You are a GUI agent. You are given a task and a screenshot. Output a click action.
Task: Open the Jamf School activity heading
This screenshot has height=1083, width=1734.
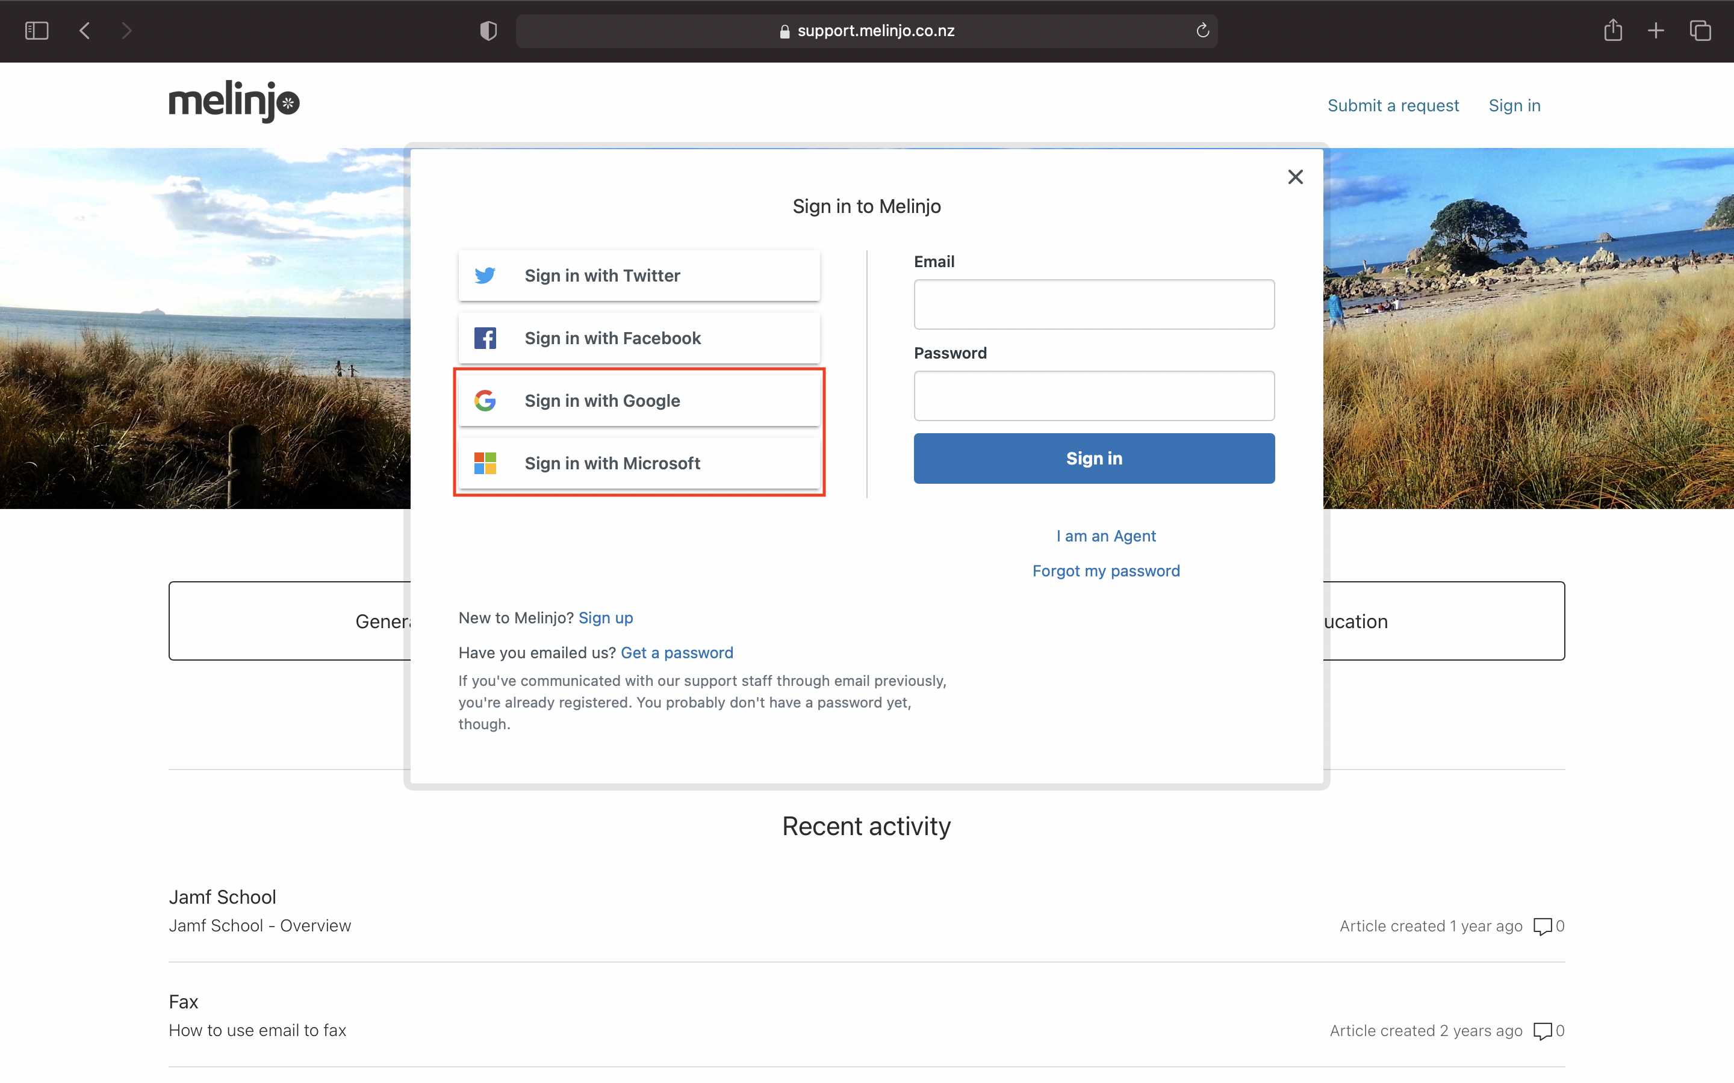point(222,896)
